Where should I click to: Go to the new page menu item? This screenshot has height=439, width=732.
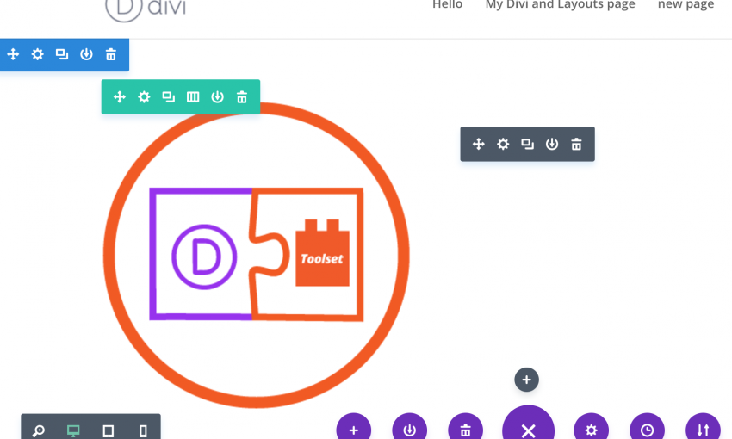[685, 4]
